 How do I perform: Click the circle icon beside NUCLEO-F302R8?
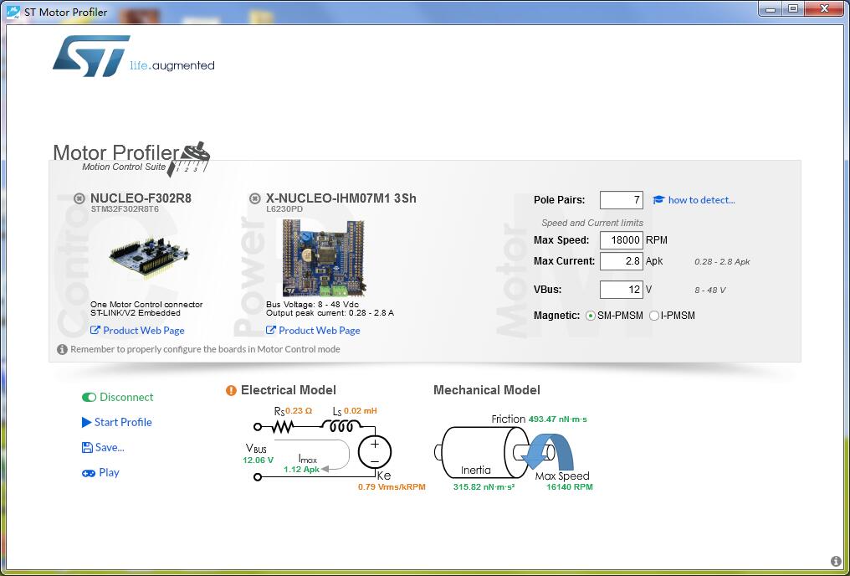79,198
